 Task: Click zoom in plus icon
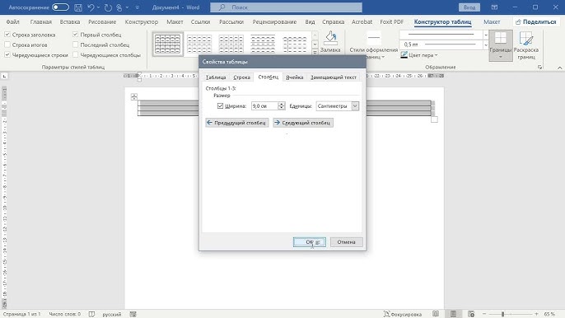pyautogui.click(x=536, y=314)
